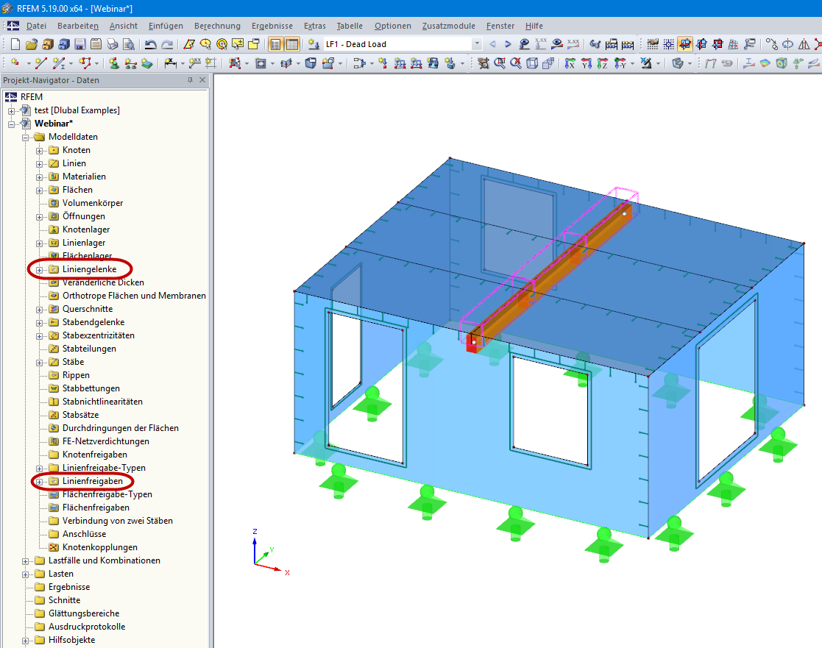The height and width of the screenshot is (648, 822).
Task: Open the Berechnung menu
Action: (x=217, y=26)
